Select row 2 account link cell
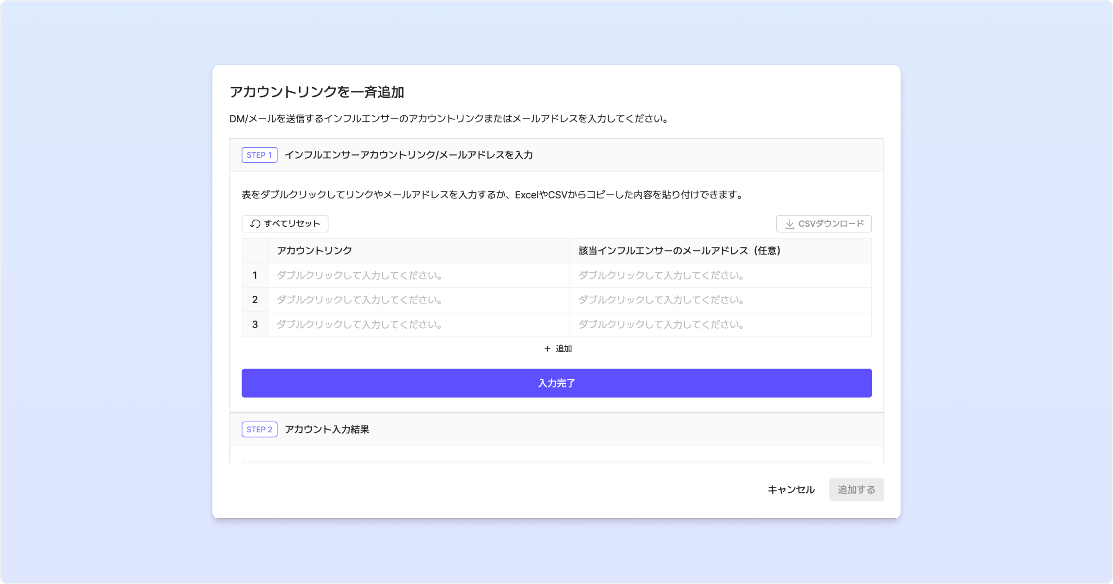This screenshot has height=584, width=1113. pyautogui.click(x=418, y=300)
